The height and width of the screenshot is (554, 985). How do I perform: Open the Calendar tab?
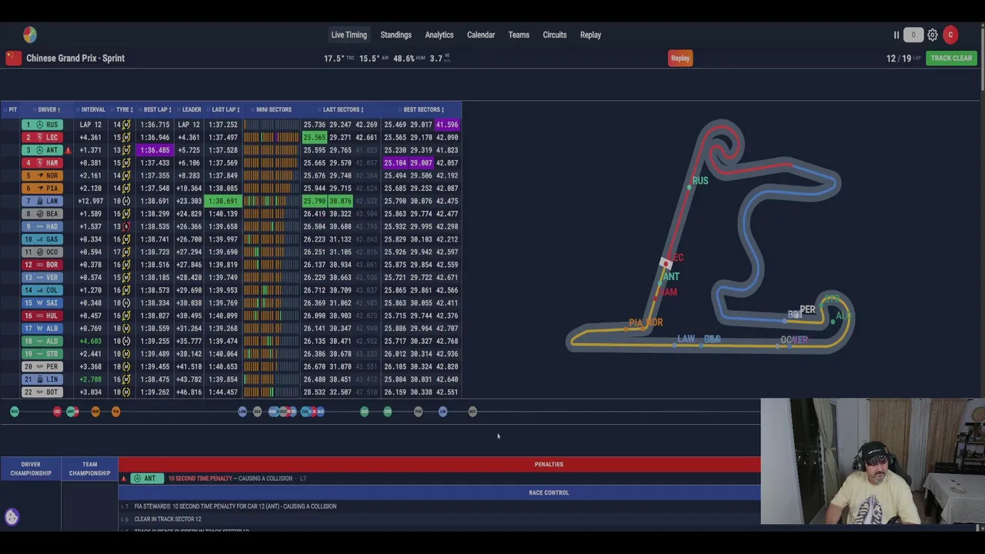[481, 35]
